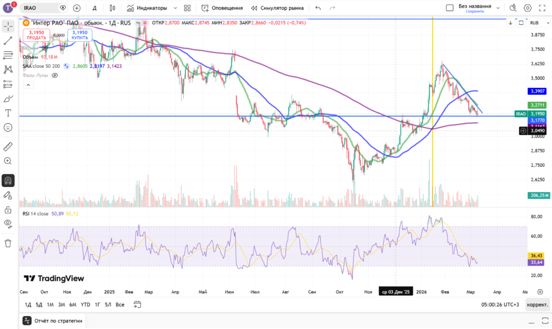Open the go-to-date calendar icon
The height and width of the screenshot is (329, 552).
click(137, 304)
